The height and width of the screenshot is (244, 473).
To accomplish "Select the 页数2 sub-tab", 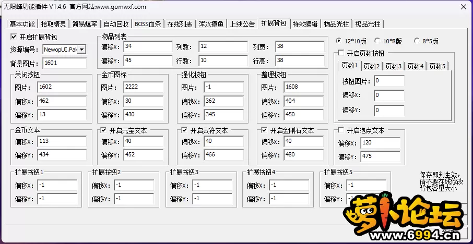I will click(372, 66).
